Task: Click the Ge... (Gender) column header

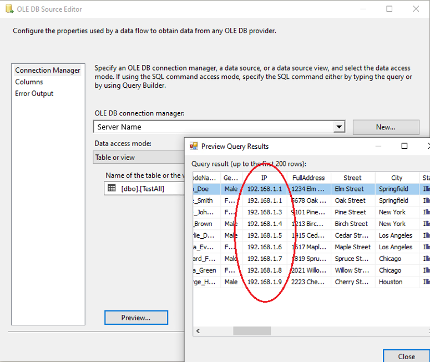Action: pyautogui.click(x=231, y=178)
